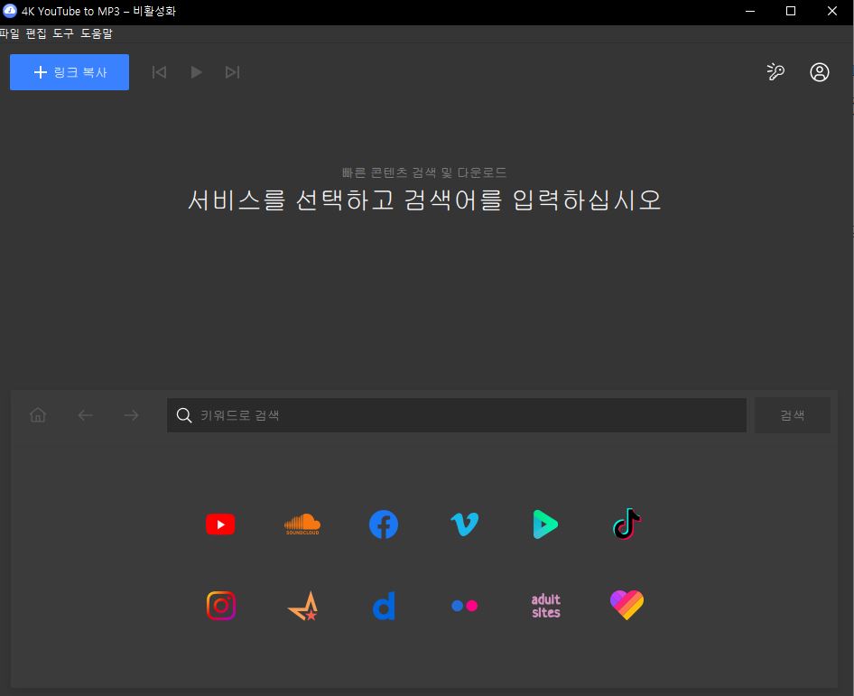Open the 편집 menu
Viewport: 854px width, 696px height.
pos(36,33)
